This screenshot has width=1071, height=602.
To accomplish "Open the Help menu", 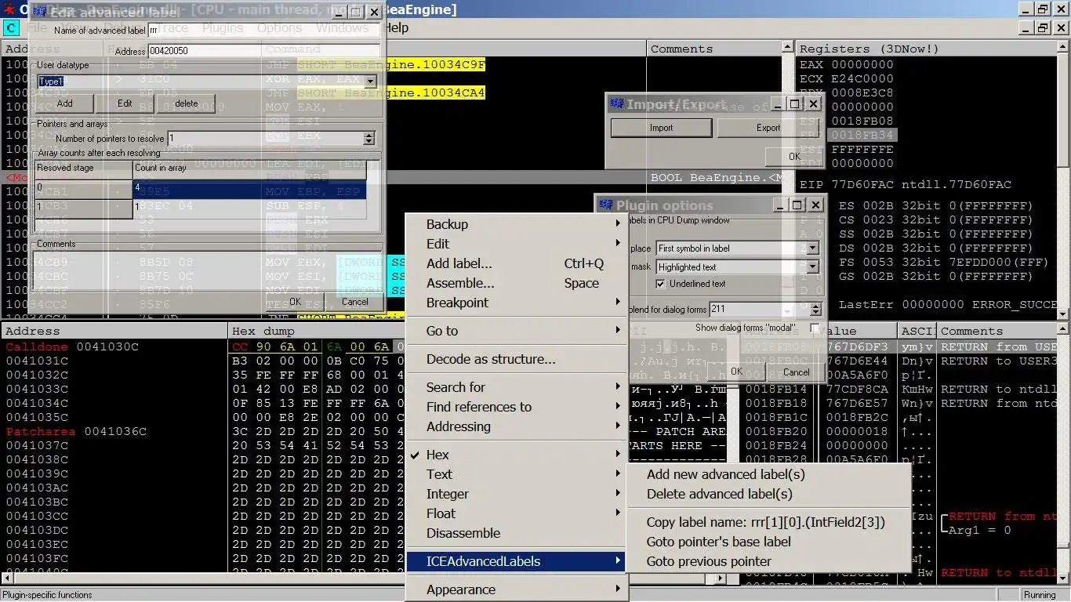I will point(397,27).
